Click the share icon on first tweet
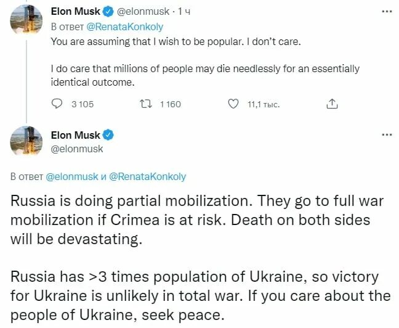The image size is (399, 328). click(x=332, y=104)
